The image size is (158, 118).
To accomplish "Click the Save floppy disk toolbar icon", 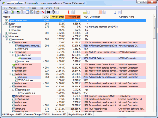I will coord(6,12).
